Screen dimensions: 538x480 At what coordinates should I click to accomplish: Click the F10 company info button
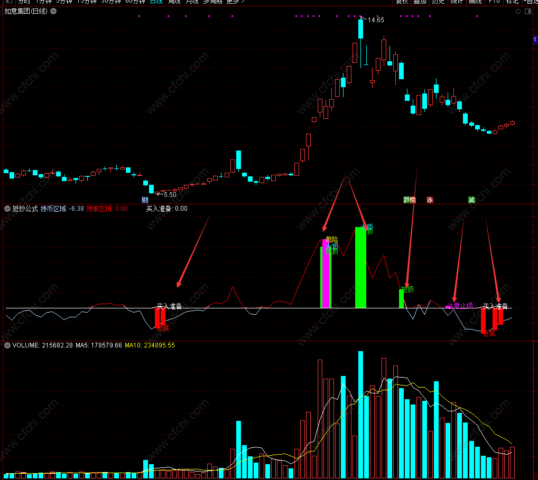click(494, 2)
